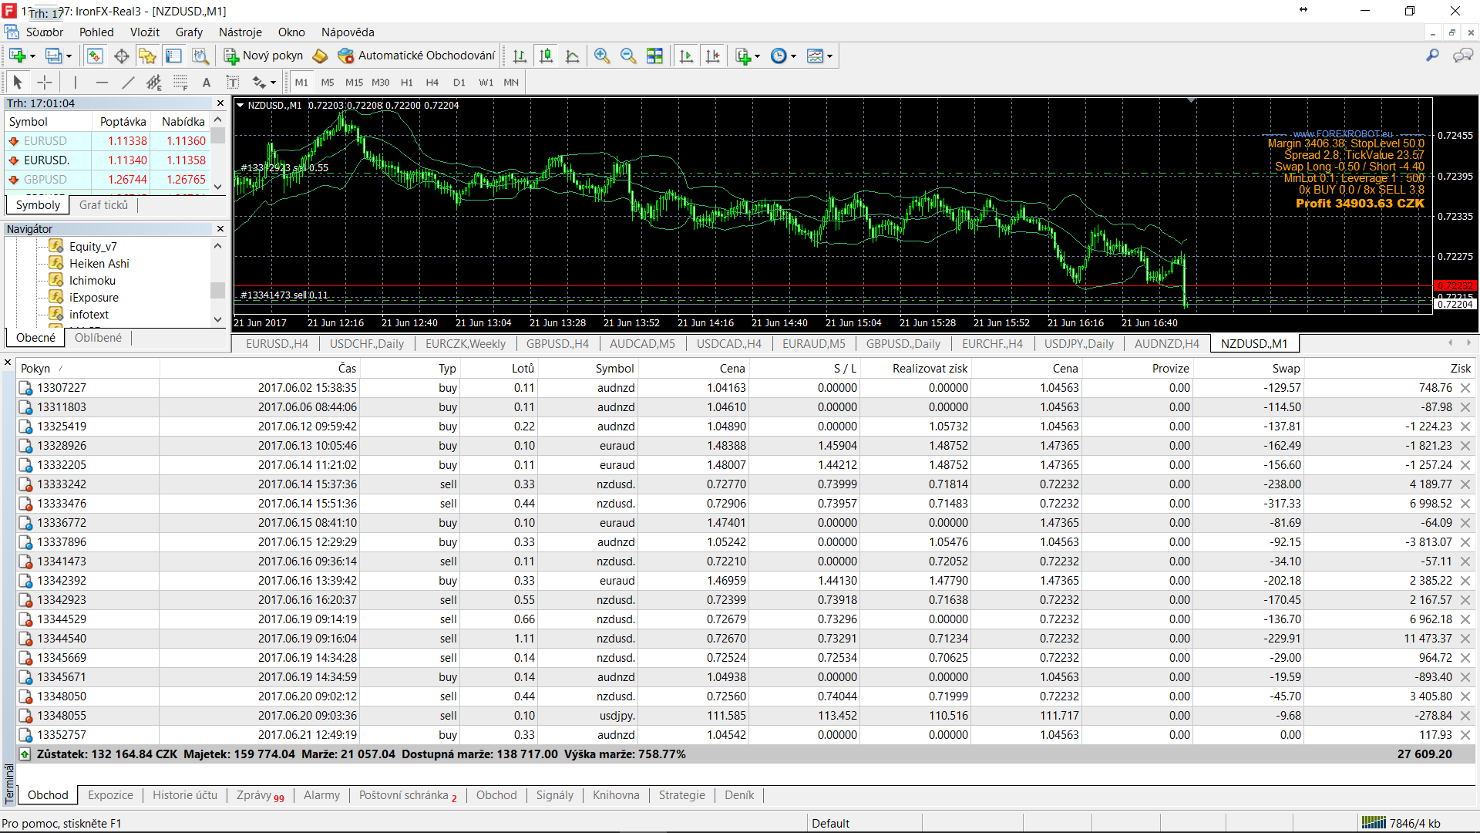The width and height of the screenshot is (1480, 833).
Task: Close order 13333476 with its X
Action: 1465,504
